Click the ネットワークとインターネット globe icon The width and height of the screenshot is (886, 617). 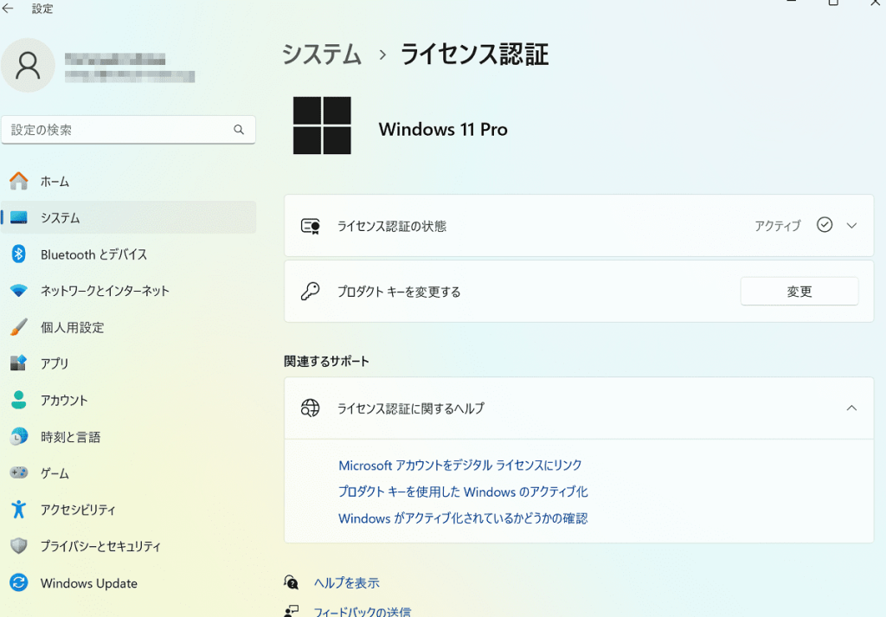[x=20, y=291]
